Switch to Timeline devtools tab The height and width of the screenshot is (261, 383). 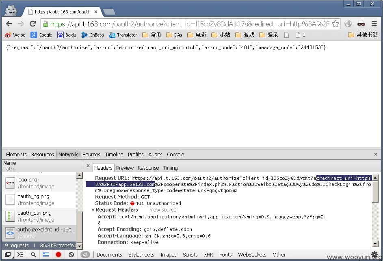point(114,154)
